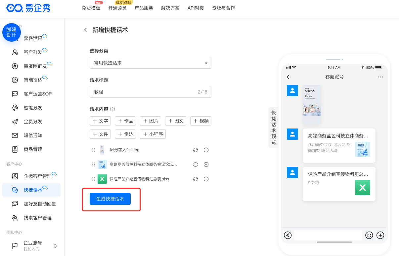Image resolution: width=399 pixels, height=256 pixels.
Task: Expand the 企业账号 account switcher
Action: coord(55,246)
